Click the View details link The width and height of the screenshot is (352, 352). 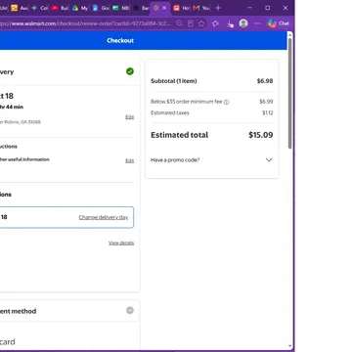(x=121, y=242)
